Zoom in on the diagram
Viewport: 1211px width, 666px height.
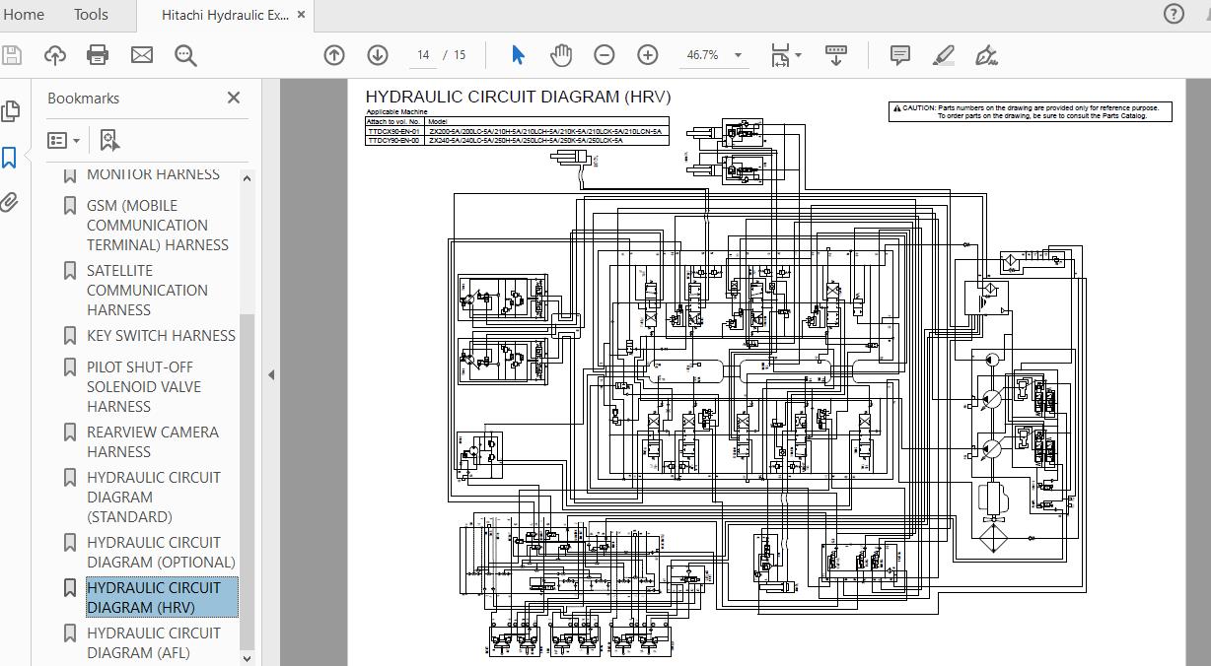[x=647, y=55]
